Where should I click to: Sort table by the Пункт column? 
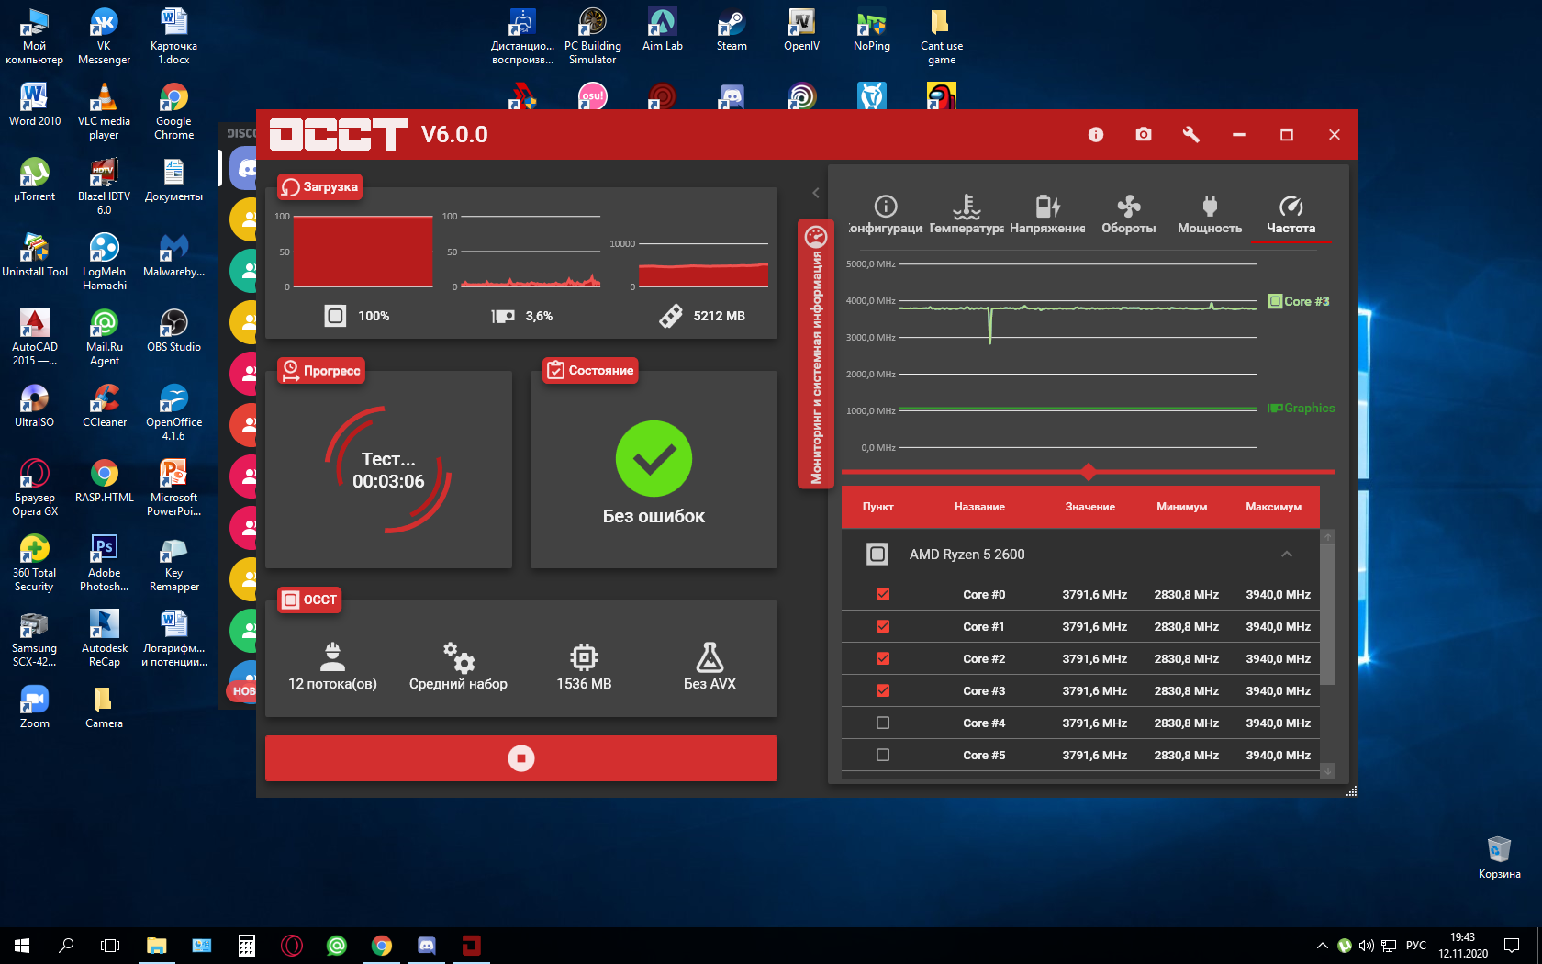pyautogui.click(x=878, y=507)
